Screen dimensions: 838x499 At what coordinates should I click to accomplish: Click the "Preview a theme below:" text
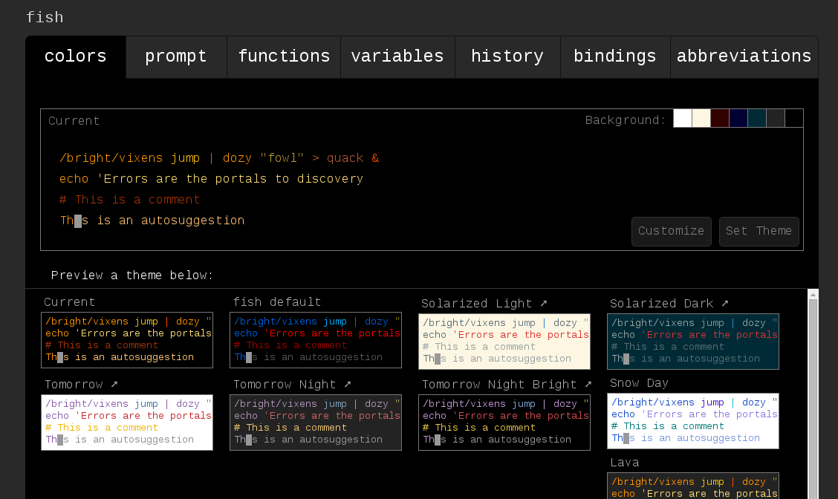(132, 275)
